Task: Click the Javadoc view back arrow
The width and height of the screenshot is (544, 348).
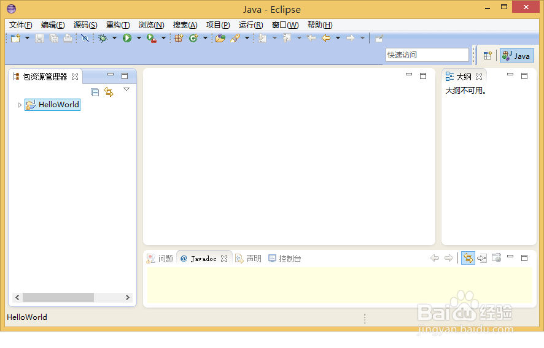Action: pyautogui.click(x=435, y=258)
